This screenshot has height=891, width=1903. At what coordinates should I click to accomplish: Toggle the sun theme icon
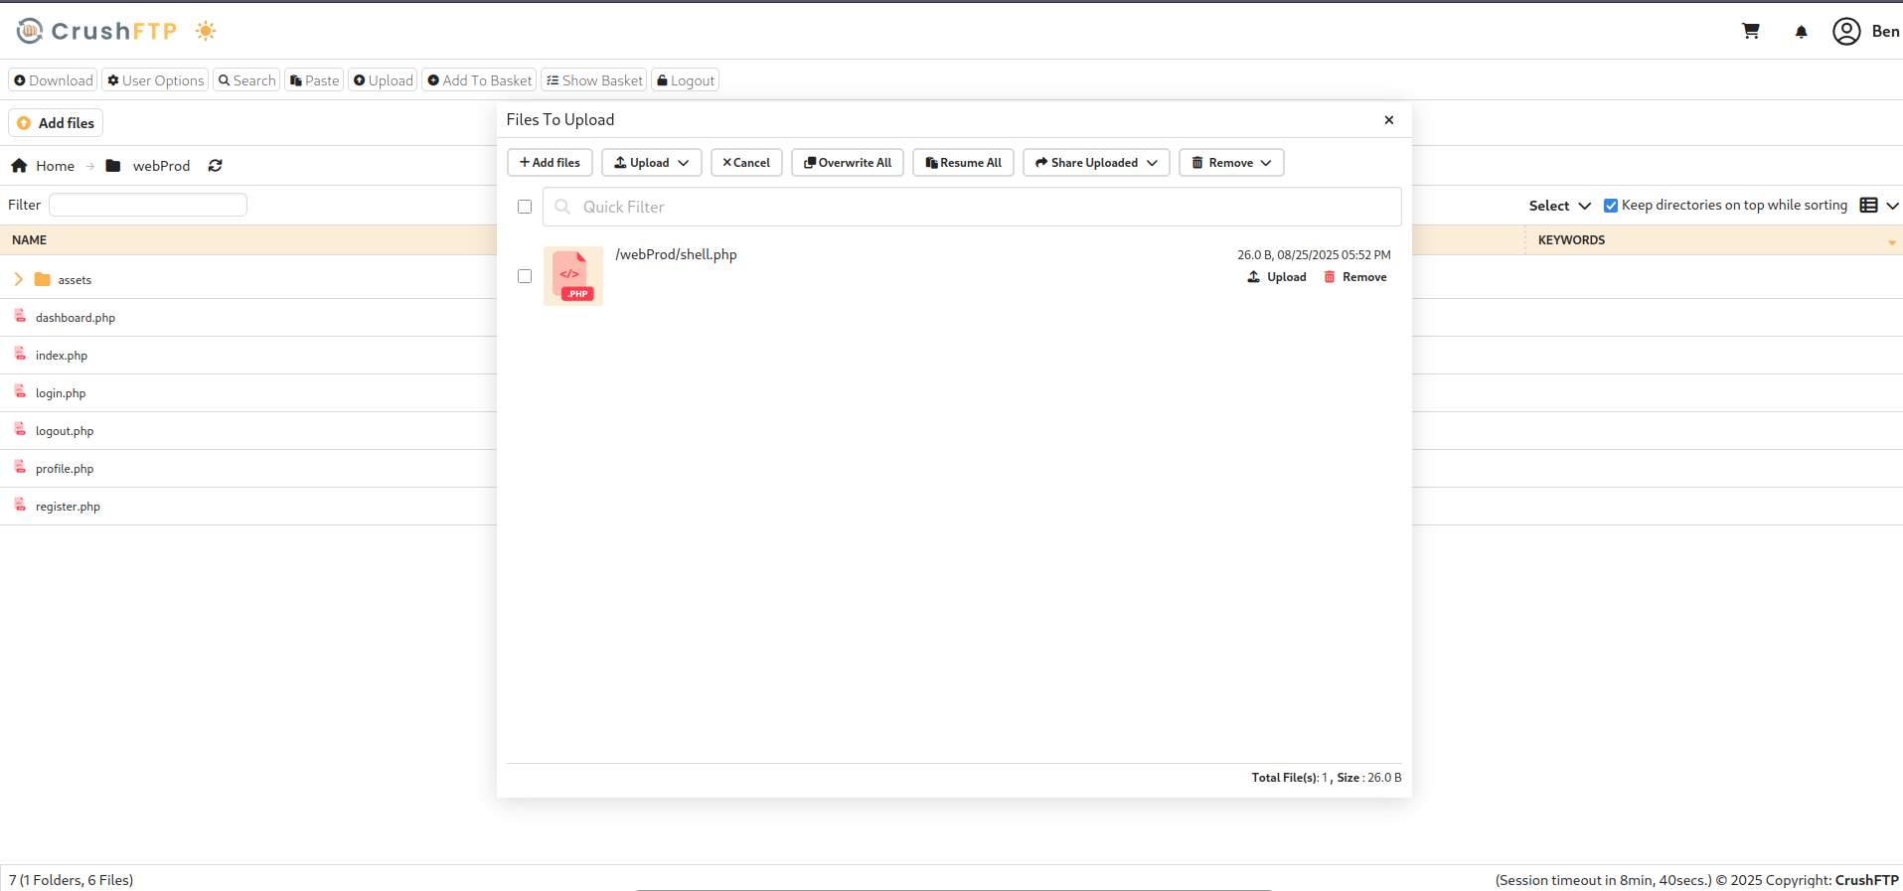click(x=206, y=31)
